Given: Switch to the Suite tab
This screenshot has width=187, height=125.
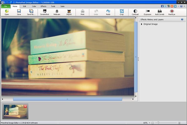Looking at the screenshot, I should pos(62,6).
